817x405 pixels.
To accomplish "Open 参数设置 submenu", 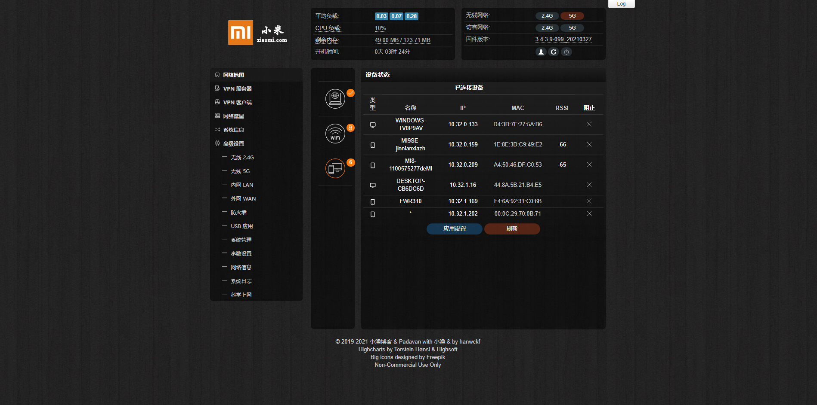I will 241,254.
